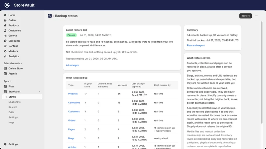Viewport: 266px width, 149px height.
Task: Open the All receipts link
Action: tap(72, 65)
